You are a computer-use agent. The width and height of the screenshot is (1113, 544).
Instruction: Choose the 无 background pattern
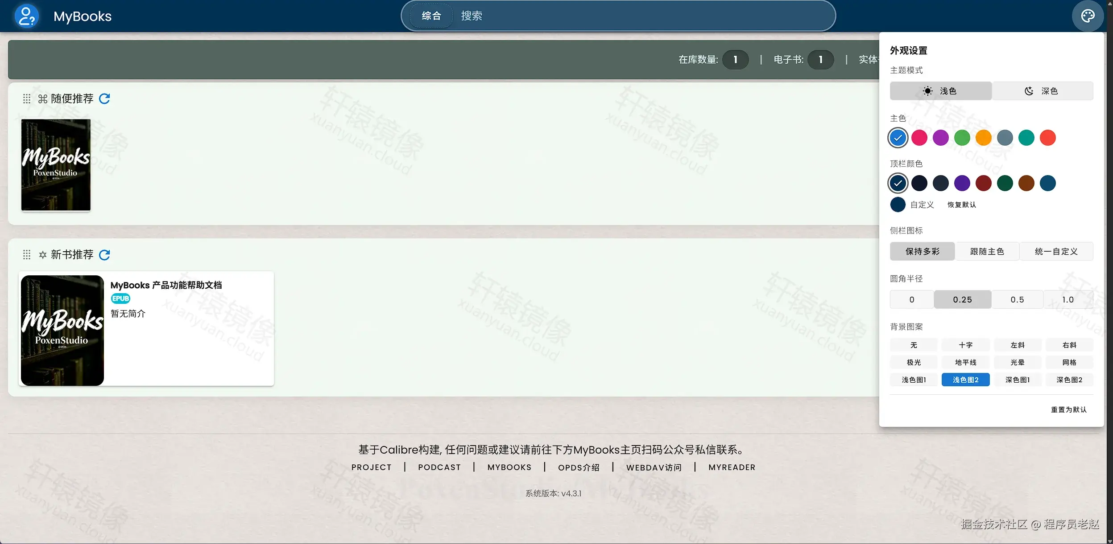(914, 345)
